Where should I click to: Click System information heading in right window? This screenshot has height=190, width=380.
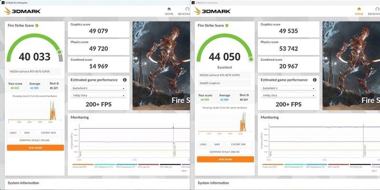[213, 183]
